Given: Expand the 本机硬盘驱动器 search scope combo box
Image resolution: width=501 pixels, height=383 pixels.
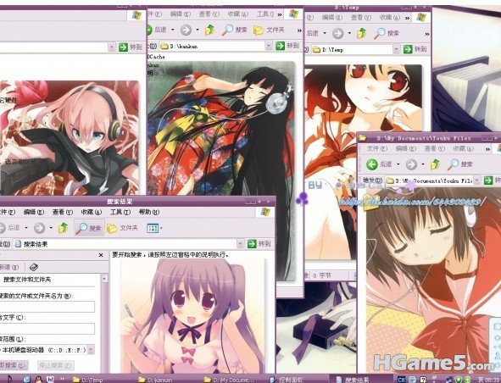Looking at the screenshot, I should [91, 350].
